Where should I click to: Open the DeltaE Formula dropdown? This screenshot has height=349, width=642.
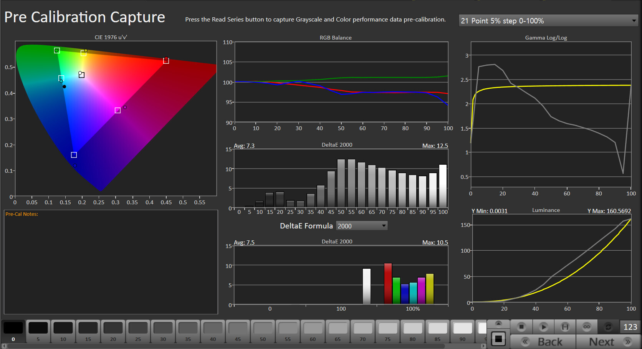tap(362, 226)
